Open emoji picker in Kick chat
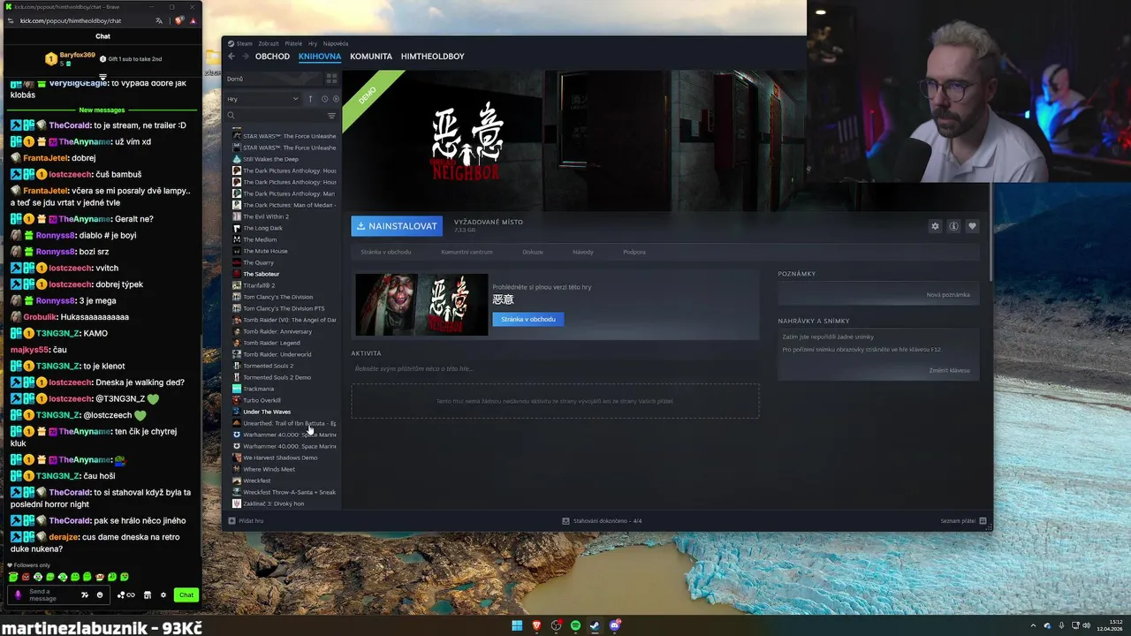 pos(100,594)
